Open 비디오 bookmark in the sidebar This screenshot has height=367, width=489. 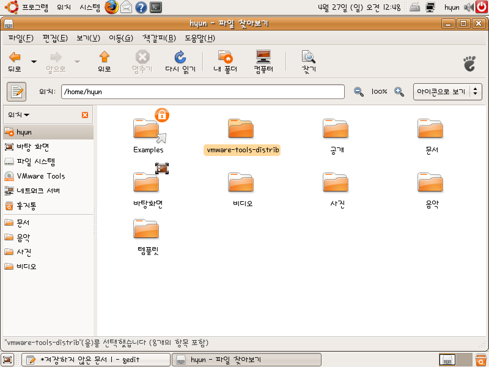tap(48, 266)
